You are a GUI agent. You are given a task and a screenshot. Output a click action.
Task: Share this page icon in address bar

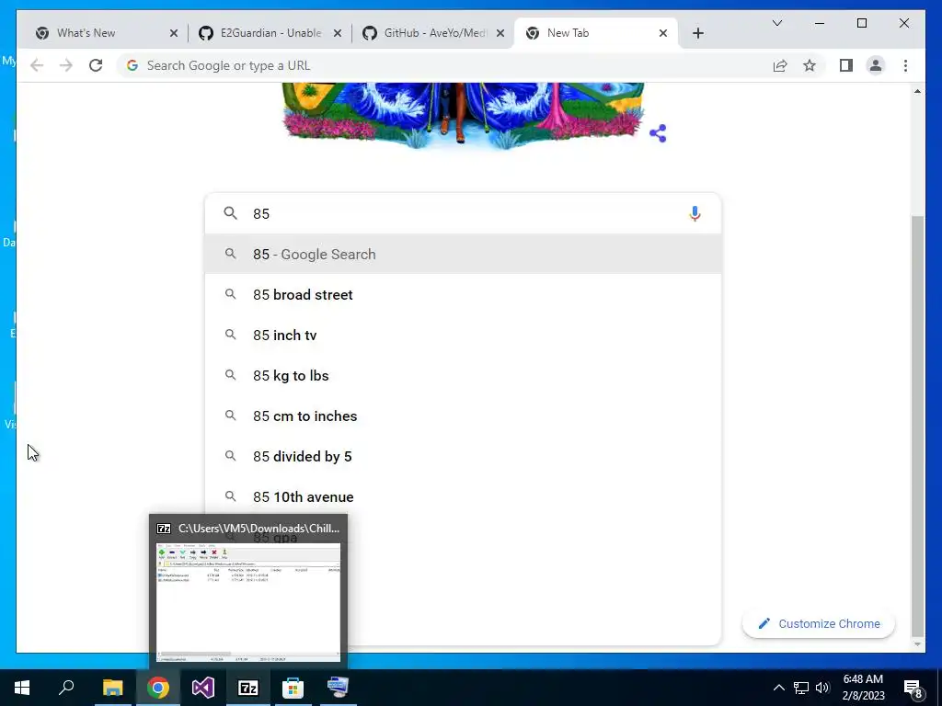780,65
